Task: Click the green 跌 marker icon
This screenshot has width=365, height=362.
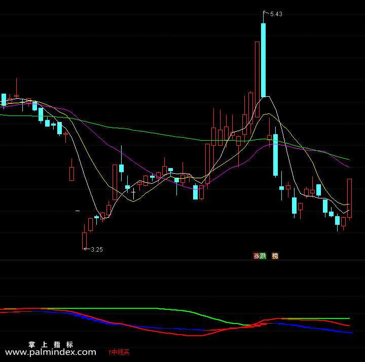Action: 263,256
